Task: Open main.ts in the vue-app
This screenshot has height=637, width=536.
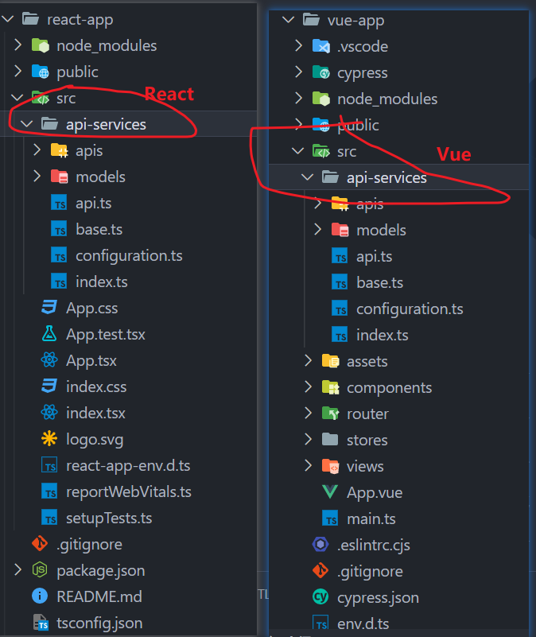Action: click(371, 519)
